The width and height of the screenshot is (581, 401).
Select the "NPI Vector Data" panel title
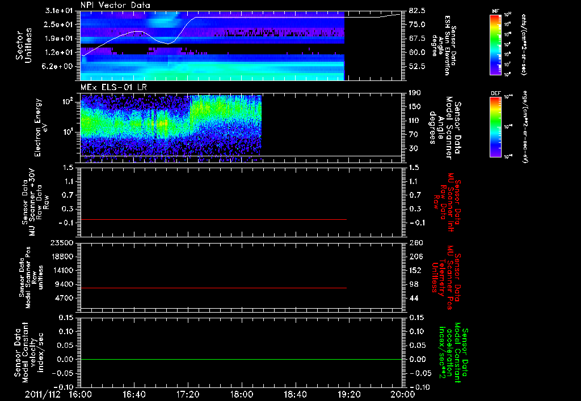(x=116, y=5)
